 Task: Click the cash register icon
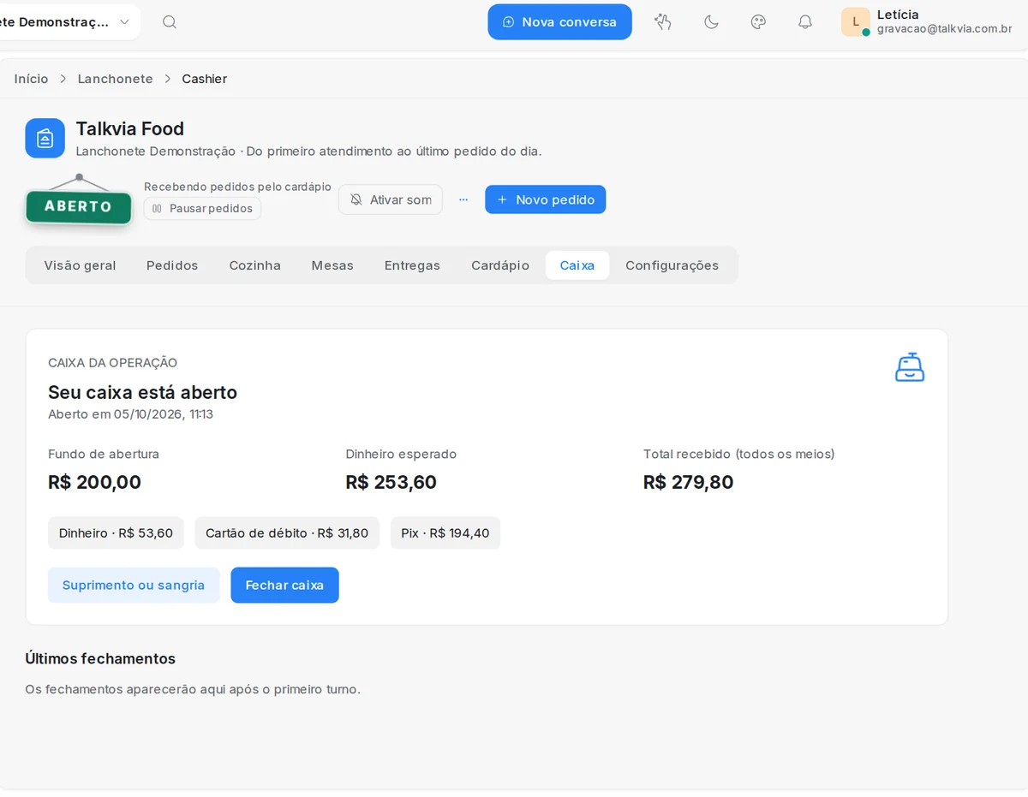[910, 367]
